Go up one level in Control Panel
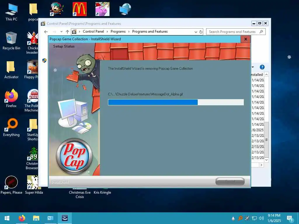This screenshot has height=224, width=299. click(x=67, y=32)
